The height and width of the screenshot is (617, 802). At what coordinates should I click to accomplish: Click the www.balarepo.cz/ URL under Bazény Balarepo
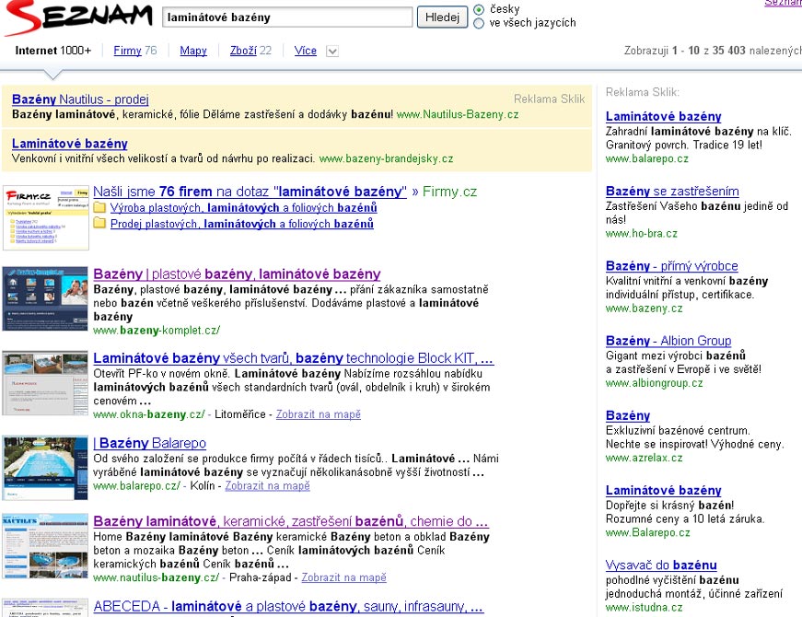136,486
